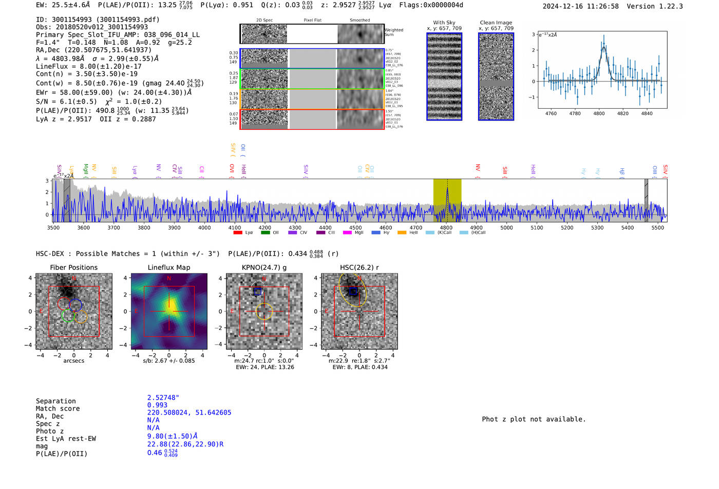The image size is (719, 489).
Task: Click the Separation value 2.52748"
Action: [163, 398]
